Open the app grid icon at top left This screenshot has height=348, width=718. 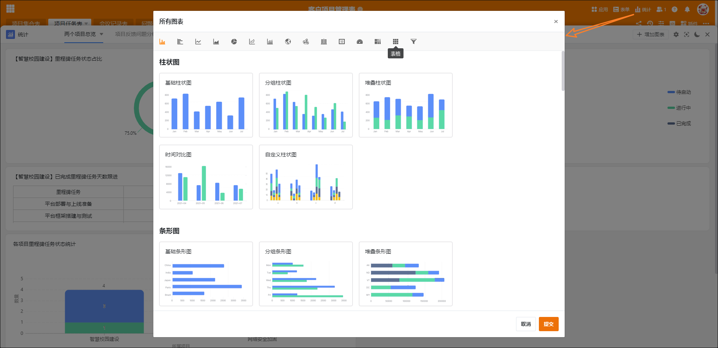tap(10, 9)
